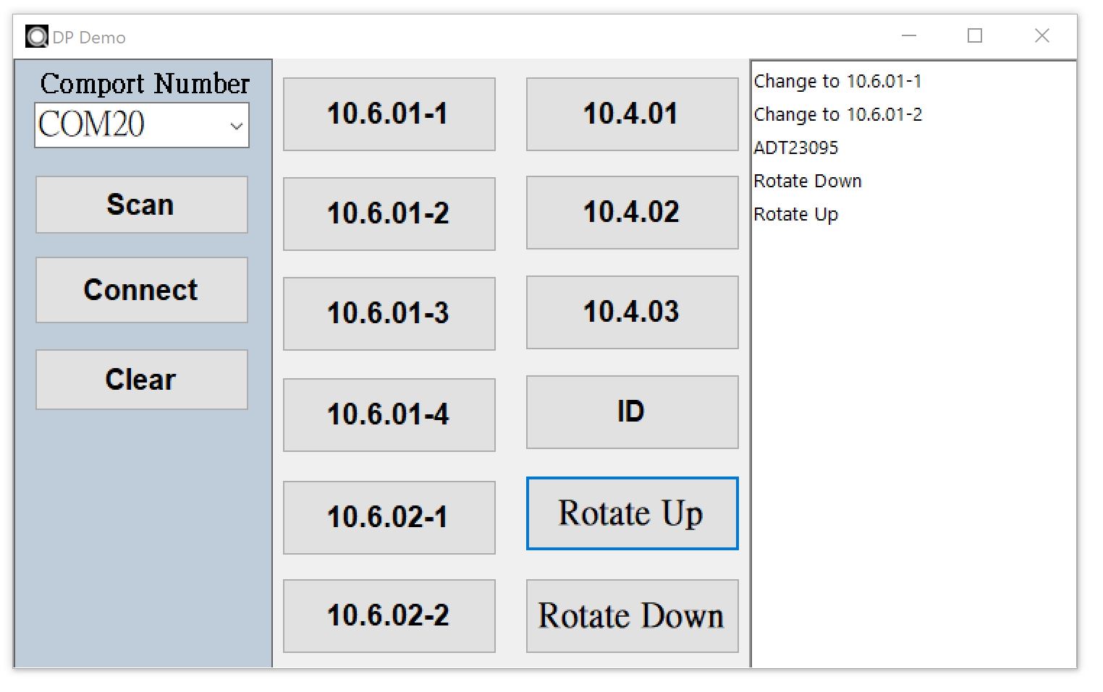Choose the 10.6.01-2 button

389,214
